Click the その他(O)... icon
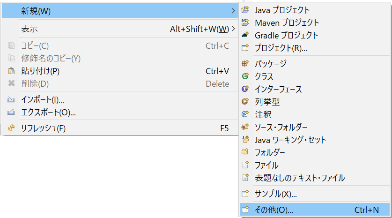Screen dimensions: 392x218 pyautogui.click(x=245, y=209)
